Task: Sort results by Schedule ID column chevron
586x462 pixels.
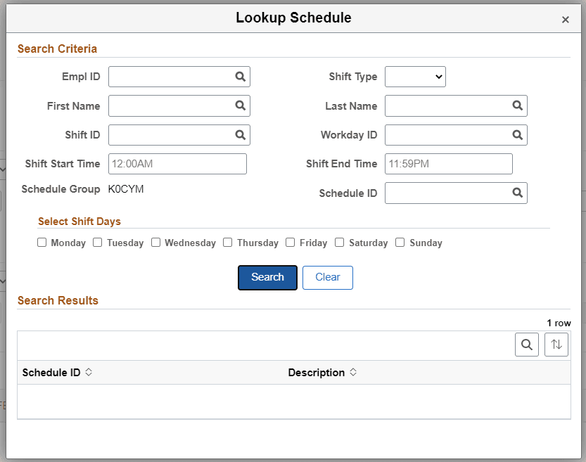Action: click(89, 372)
